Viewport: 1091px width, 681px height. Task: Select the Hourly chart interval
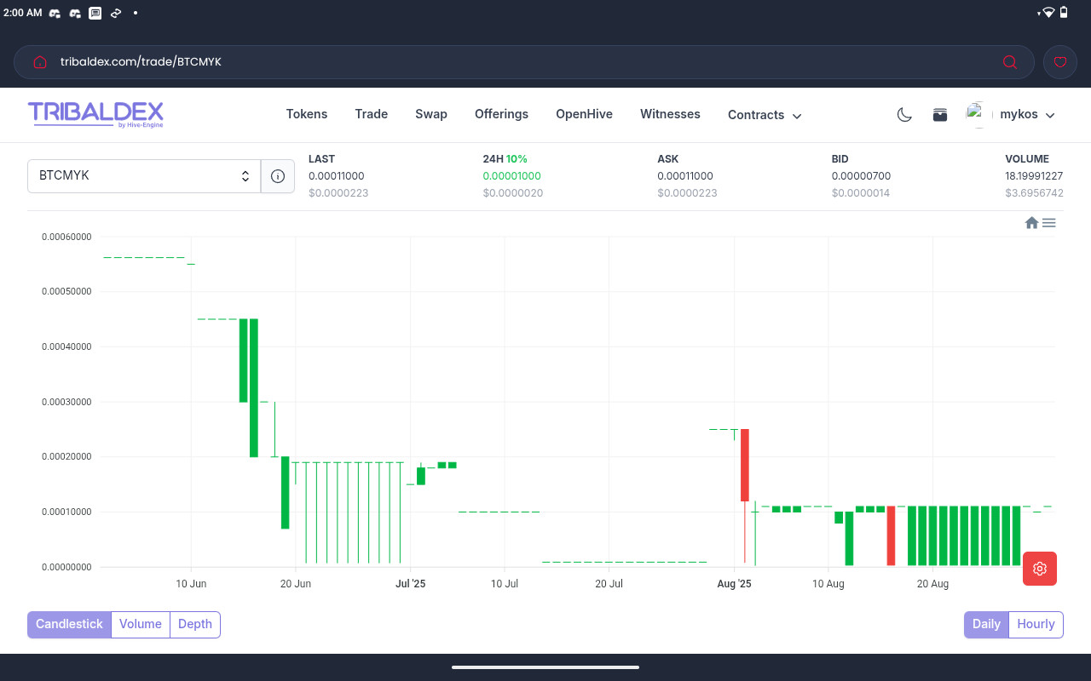pos(1036,624)
